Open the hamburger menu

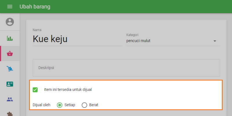[x=10, y=6]
